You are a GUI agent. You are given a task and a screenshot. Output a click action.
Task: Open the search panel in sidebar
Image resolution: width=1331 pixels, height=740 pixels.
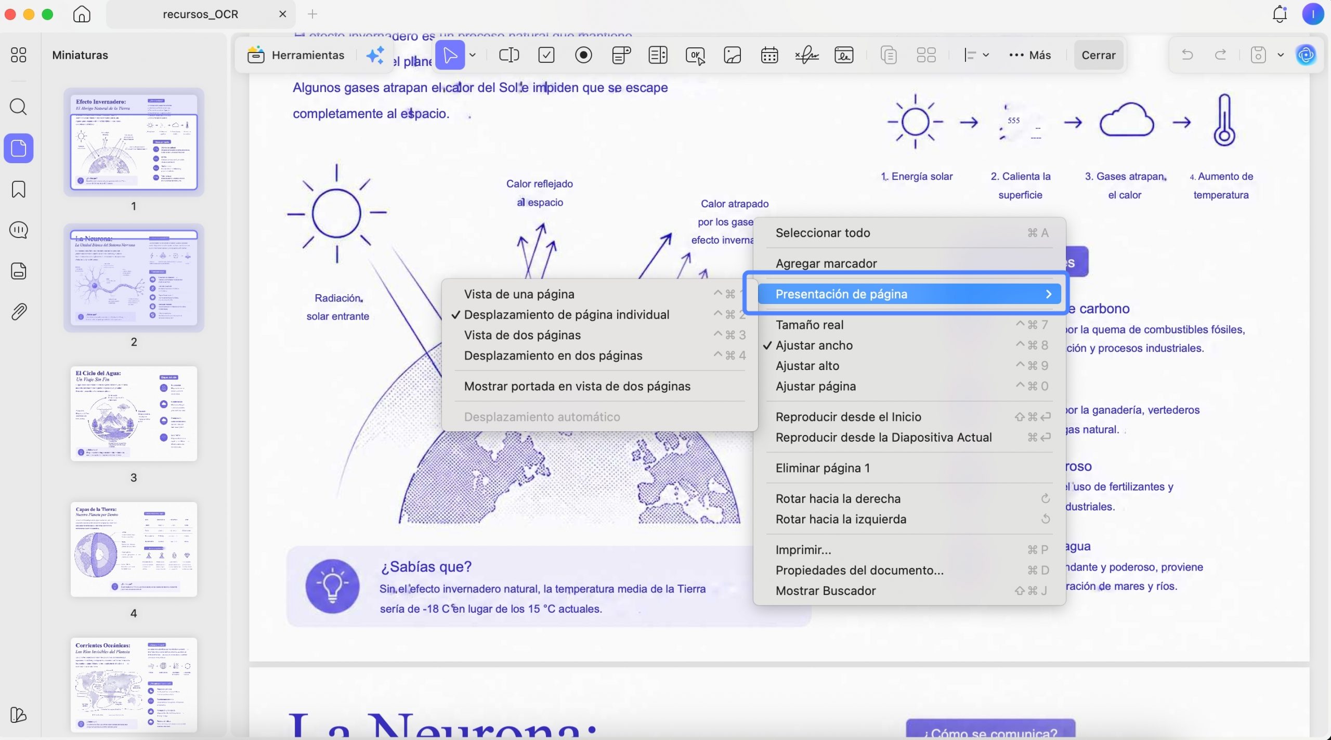19,107
